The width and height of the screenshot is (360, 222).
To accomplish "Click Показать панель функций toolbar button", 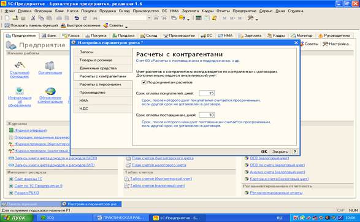I will [x=31, y=26].
